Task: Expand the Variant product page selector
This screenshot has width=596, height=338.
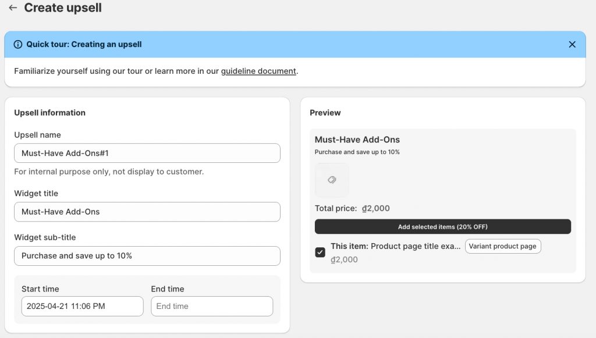Action: tap(503, 247)
